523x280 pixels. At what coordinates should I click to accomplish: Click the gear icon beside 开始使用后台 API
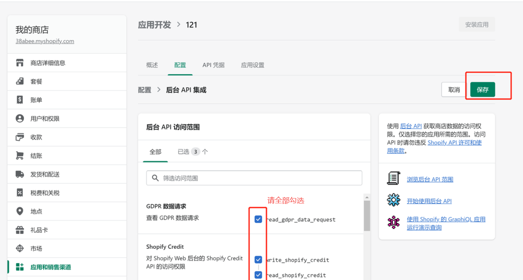[x=393, y=200]
